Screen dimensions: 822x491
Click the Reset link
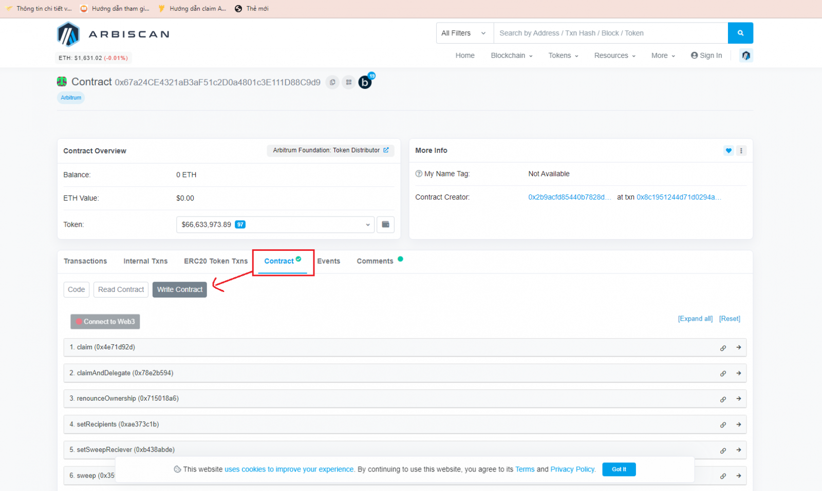tap(730, 319)
